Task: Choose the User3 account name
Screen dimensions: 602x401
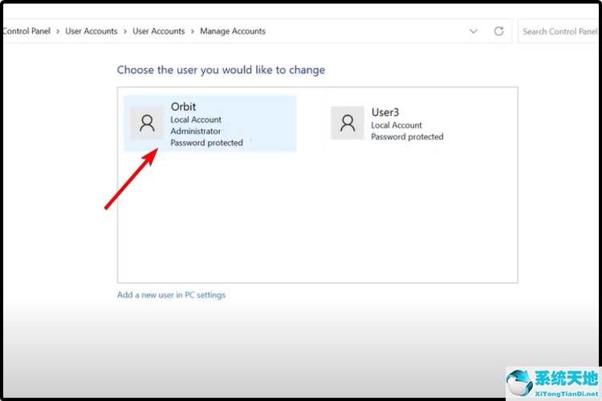Action: (384, 112)
